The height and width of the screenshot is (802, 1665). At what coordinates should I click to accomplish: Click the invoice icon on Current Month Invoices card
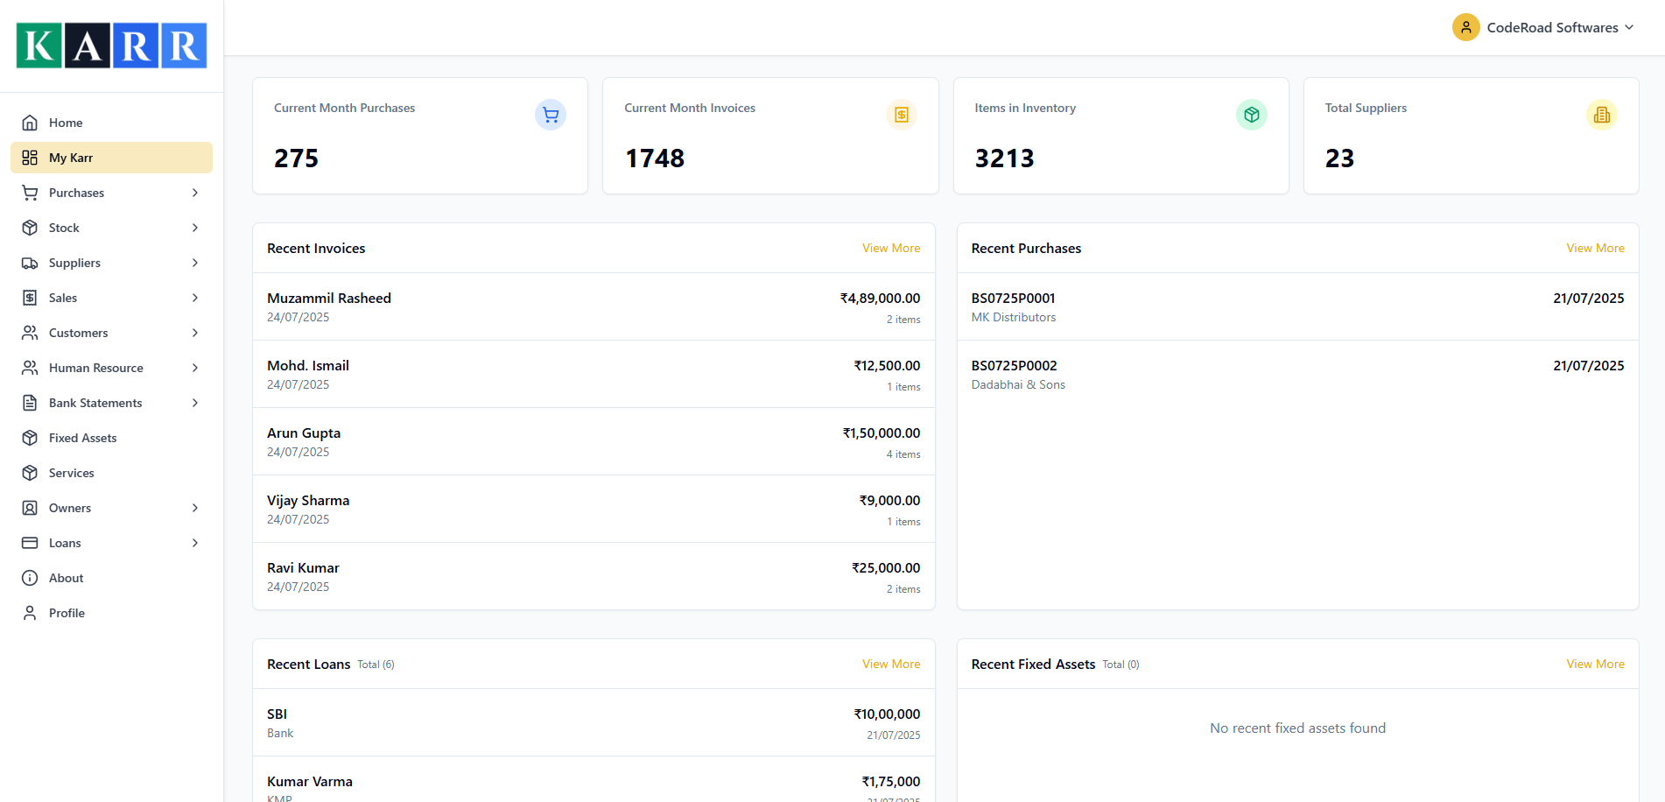point(901,115)
